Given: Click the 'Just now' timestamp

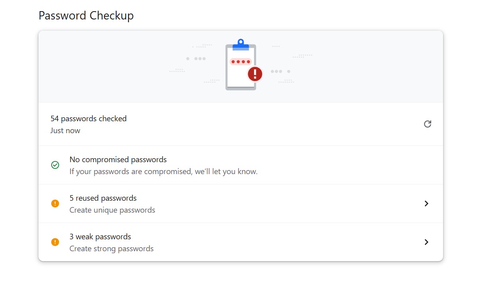Looking at the screenshot, I should [x=65, y=130].
